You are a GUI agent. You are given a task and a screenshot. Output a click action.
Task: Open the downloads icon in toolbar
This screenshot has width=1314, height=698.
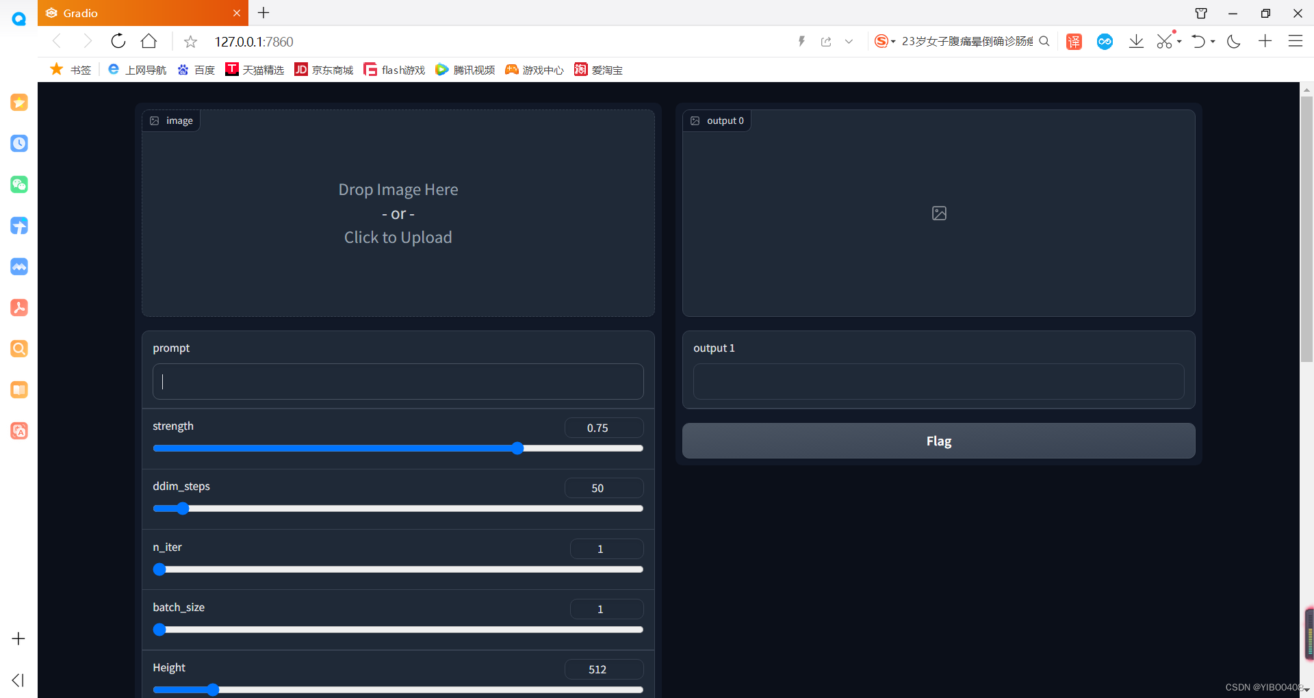tap(1136, 42)
